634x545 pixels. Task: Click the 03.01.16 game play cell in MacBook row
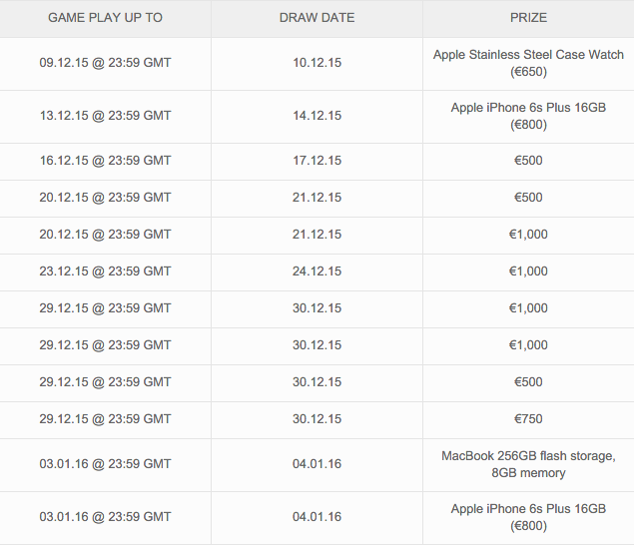(x=105, y=464)
